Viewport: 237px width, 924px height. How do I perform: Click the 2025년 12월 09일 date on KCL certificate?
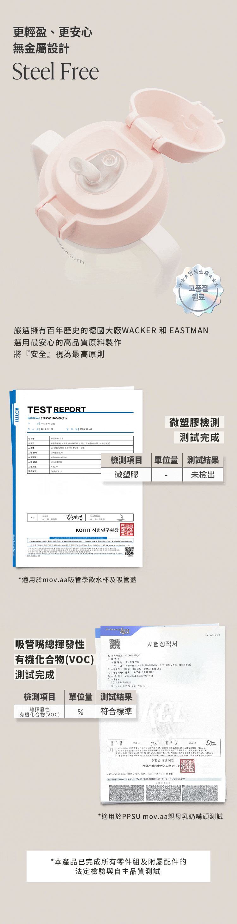point(162,760)
